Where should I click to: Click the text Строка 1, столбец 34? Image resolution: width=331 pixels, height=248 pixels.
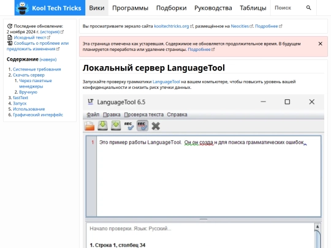(x=120, y=245)
